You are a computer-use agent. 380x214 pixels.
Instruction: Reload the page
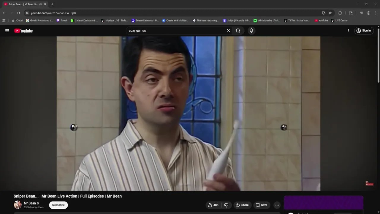(18, 13)
